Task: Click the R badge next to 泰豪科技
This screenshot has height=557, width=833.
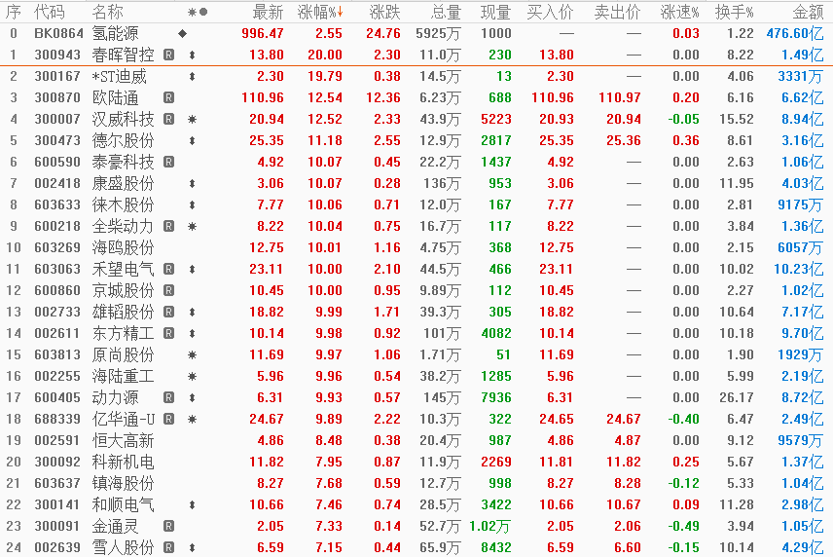Action: tap(169, 162)
